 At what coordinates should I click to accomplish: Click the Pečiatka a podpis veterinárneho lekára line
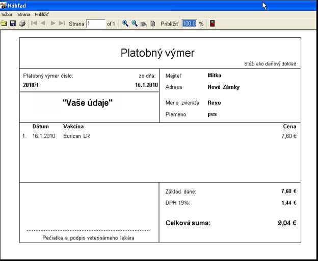tap(88, 238)
